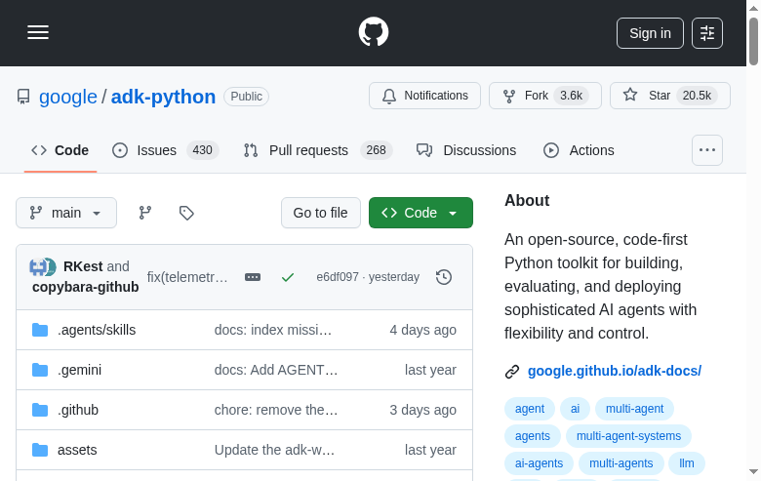Expand the green Code dropdown

click(421, 213)
